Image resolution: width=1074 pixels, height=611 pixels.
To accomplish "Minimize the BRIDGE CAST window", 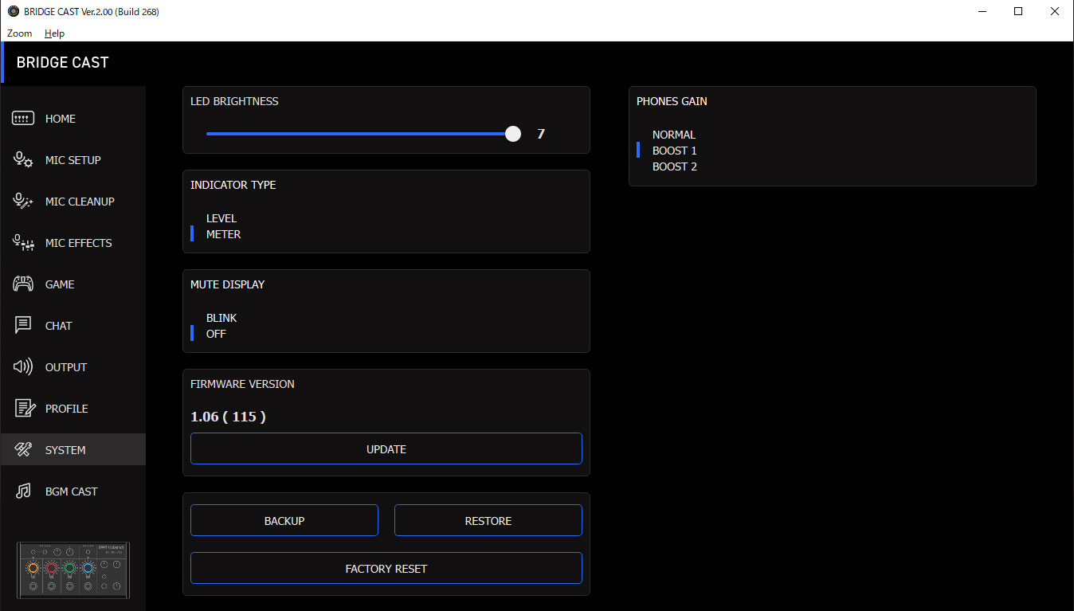I will click(982, 12).
